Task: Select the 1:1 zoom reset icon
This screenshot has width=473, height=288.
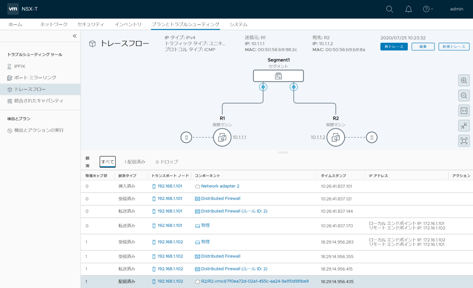Action: pyautogui.click(x=464, y=111)
